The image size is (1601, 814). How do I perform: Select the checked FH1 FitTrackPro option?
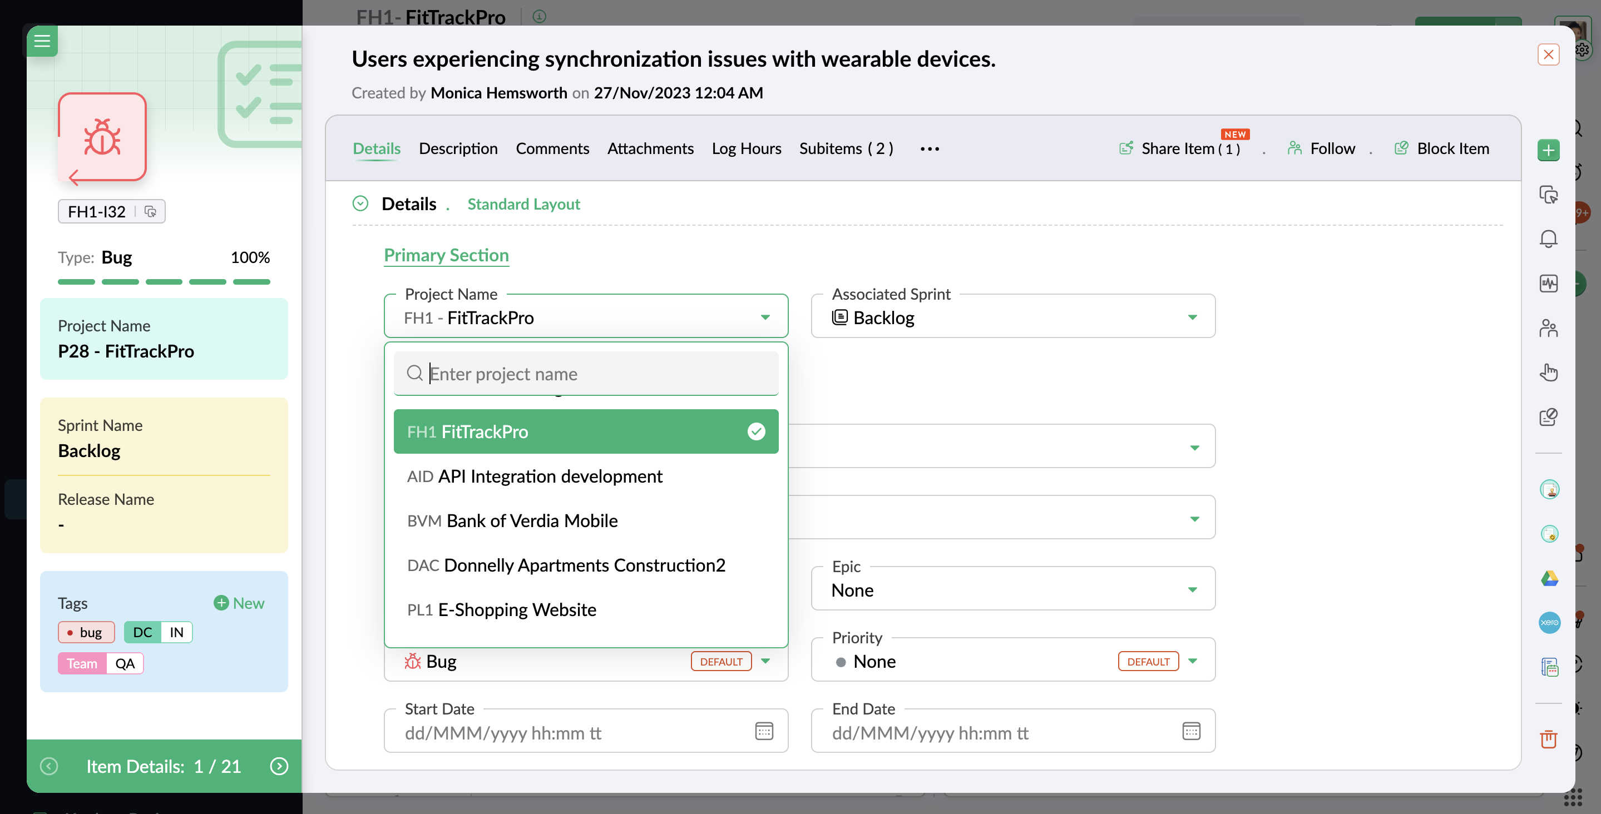585,431
